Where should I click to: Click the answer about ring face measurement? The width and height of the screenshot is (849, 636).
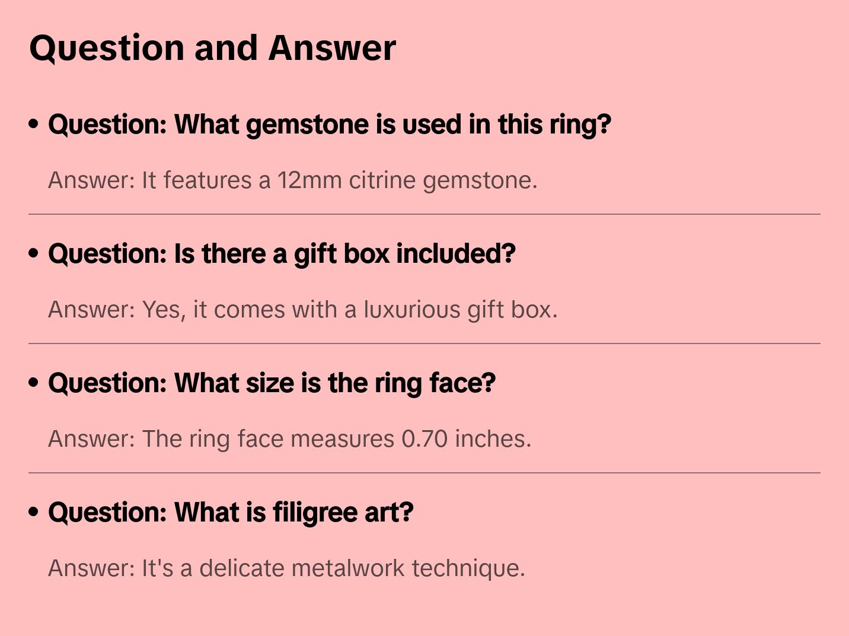tap(289, 439)
